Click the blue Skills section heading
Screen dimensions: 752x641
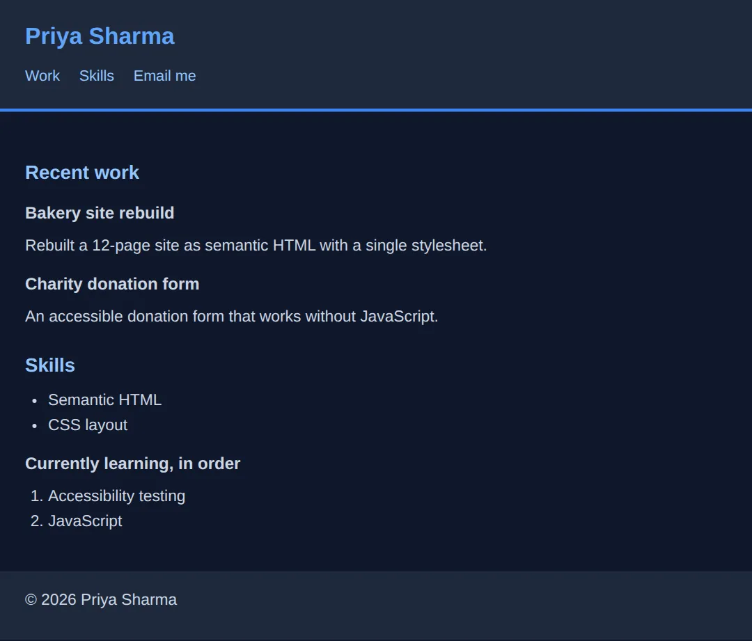pos(50,365)
